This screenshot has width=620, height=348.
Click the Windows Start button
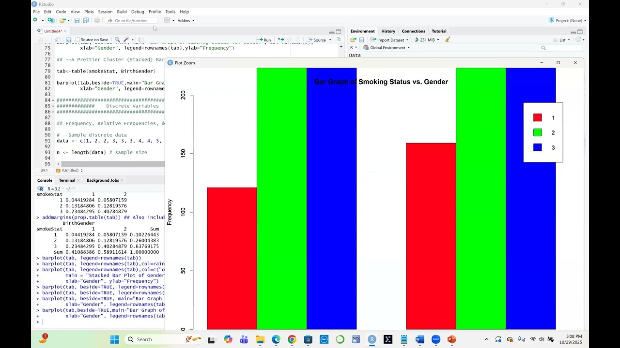114,339
